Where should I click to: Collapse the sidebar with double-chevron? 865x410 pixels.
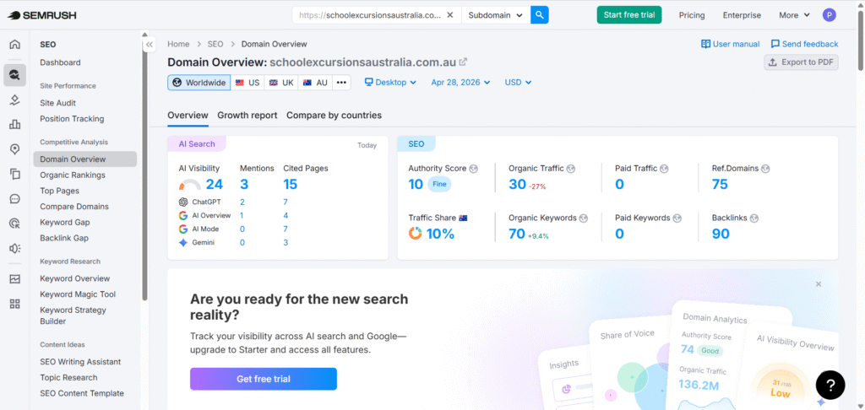(x=149, y=45)
